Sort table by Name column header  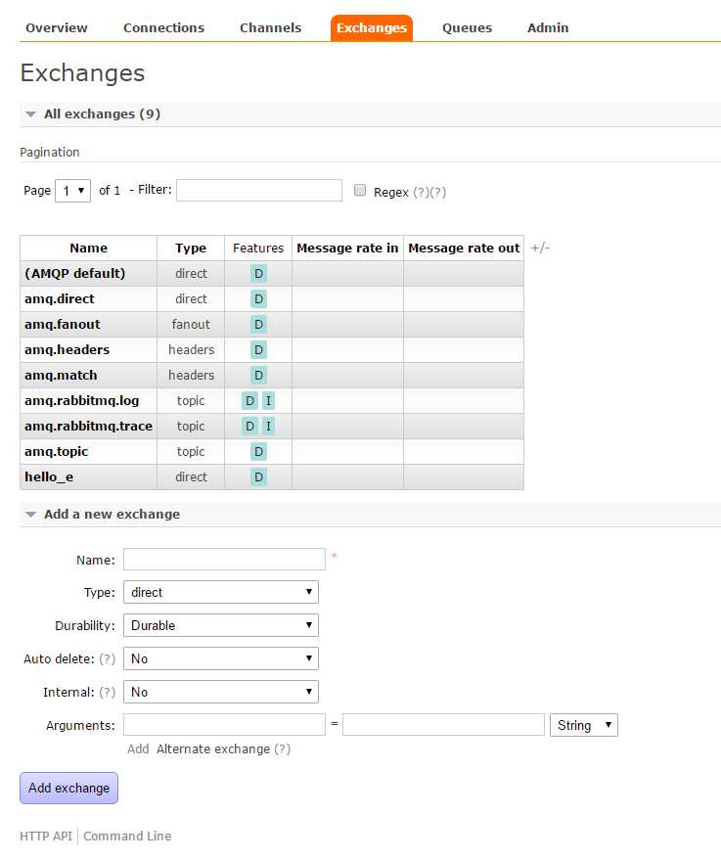pyautogui.click(x=88, y=248)
